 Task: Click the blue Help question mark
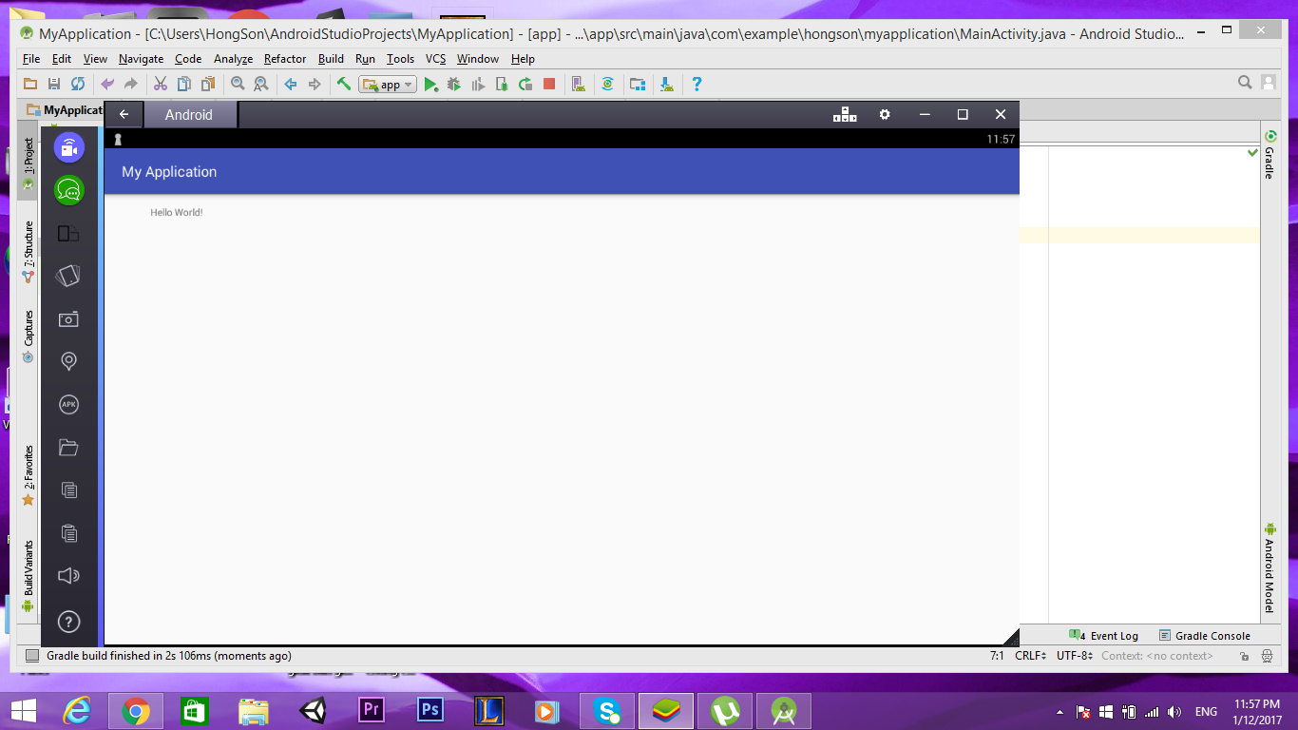click(697, 84)
